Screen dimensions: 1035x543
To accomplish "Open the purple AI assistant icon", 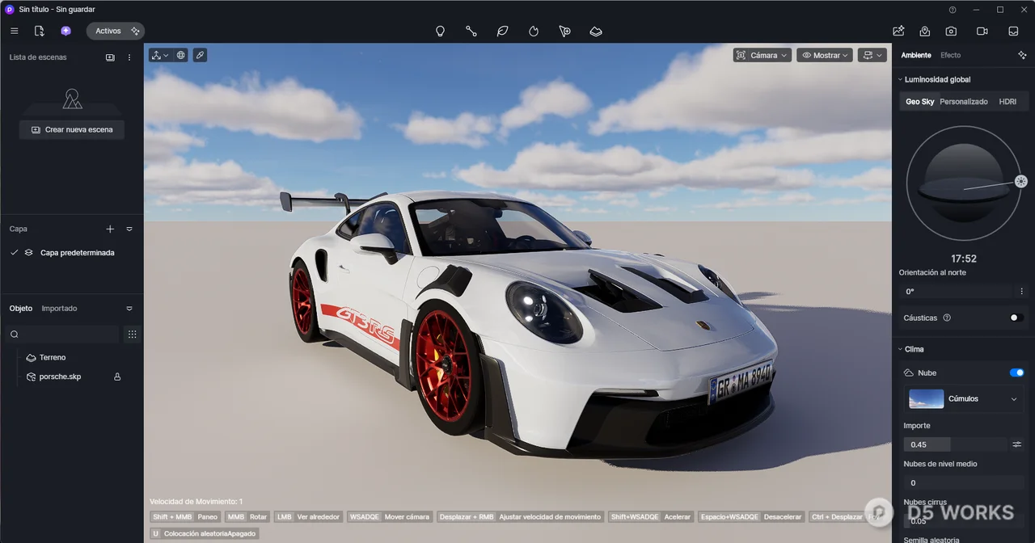I will pos(65,31).
